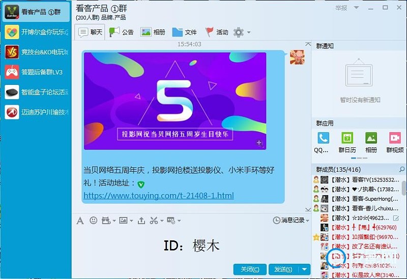
Task: Click into the message input area
Action: [191, 245]
